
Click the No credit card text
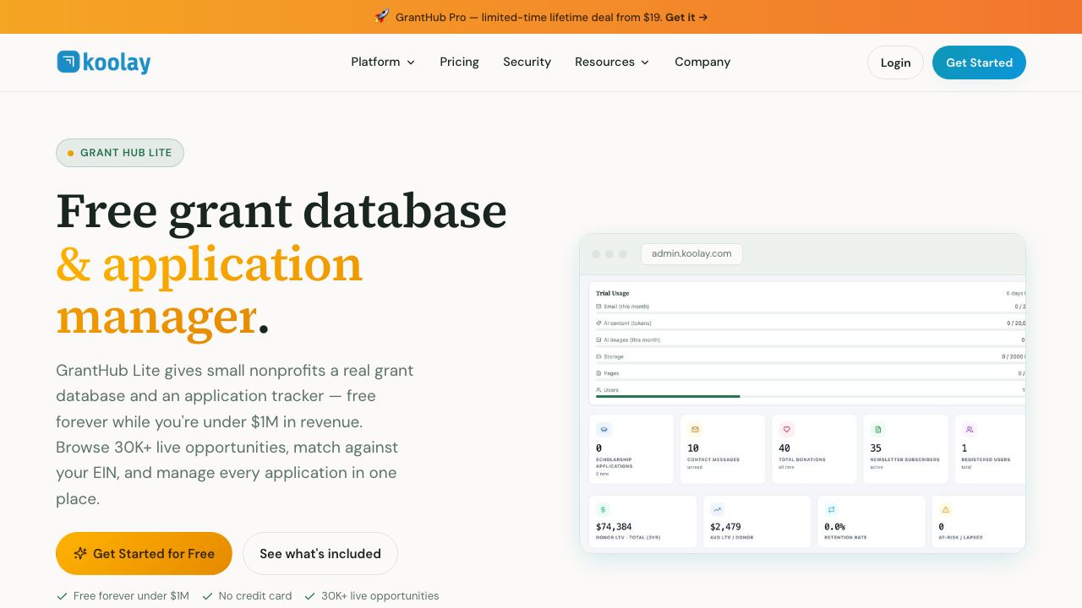[x=255, y=596]
